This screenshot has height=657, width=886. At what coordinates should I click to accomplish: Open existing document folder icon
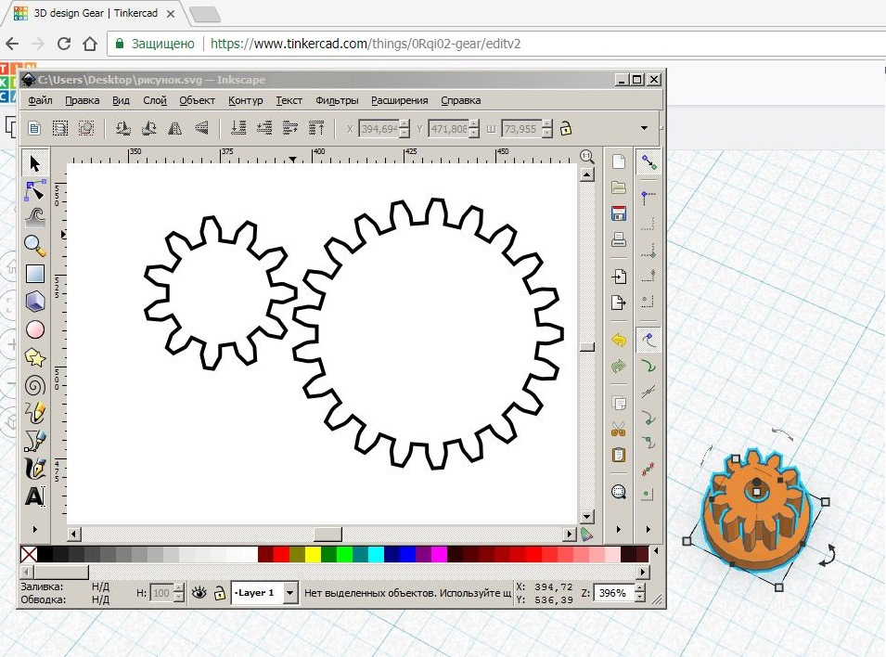click(619, 187)
